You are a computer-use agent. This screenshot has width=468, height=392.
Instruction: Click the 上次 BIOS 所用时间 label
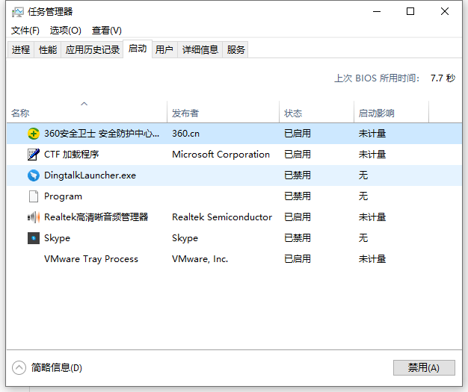377,78
